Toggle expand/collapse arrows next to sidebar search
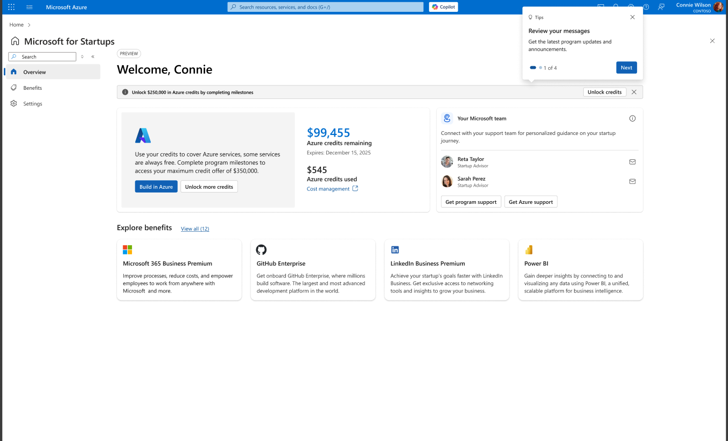The width and height of the screenshot is (728, 441). tap(82, 56)
